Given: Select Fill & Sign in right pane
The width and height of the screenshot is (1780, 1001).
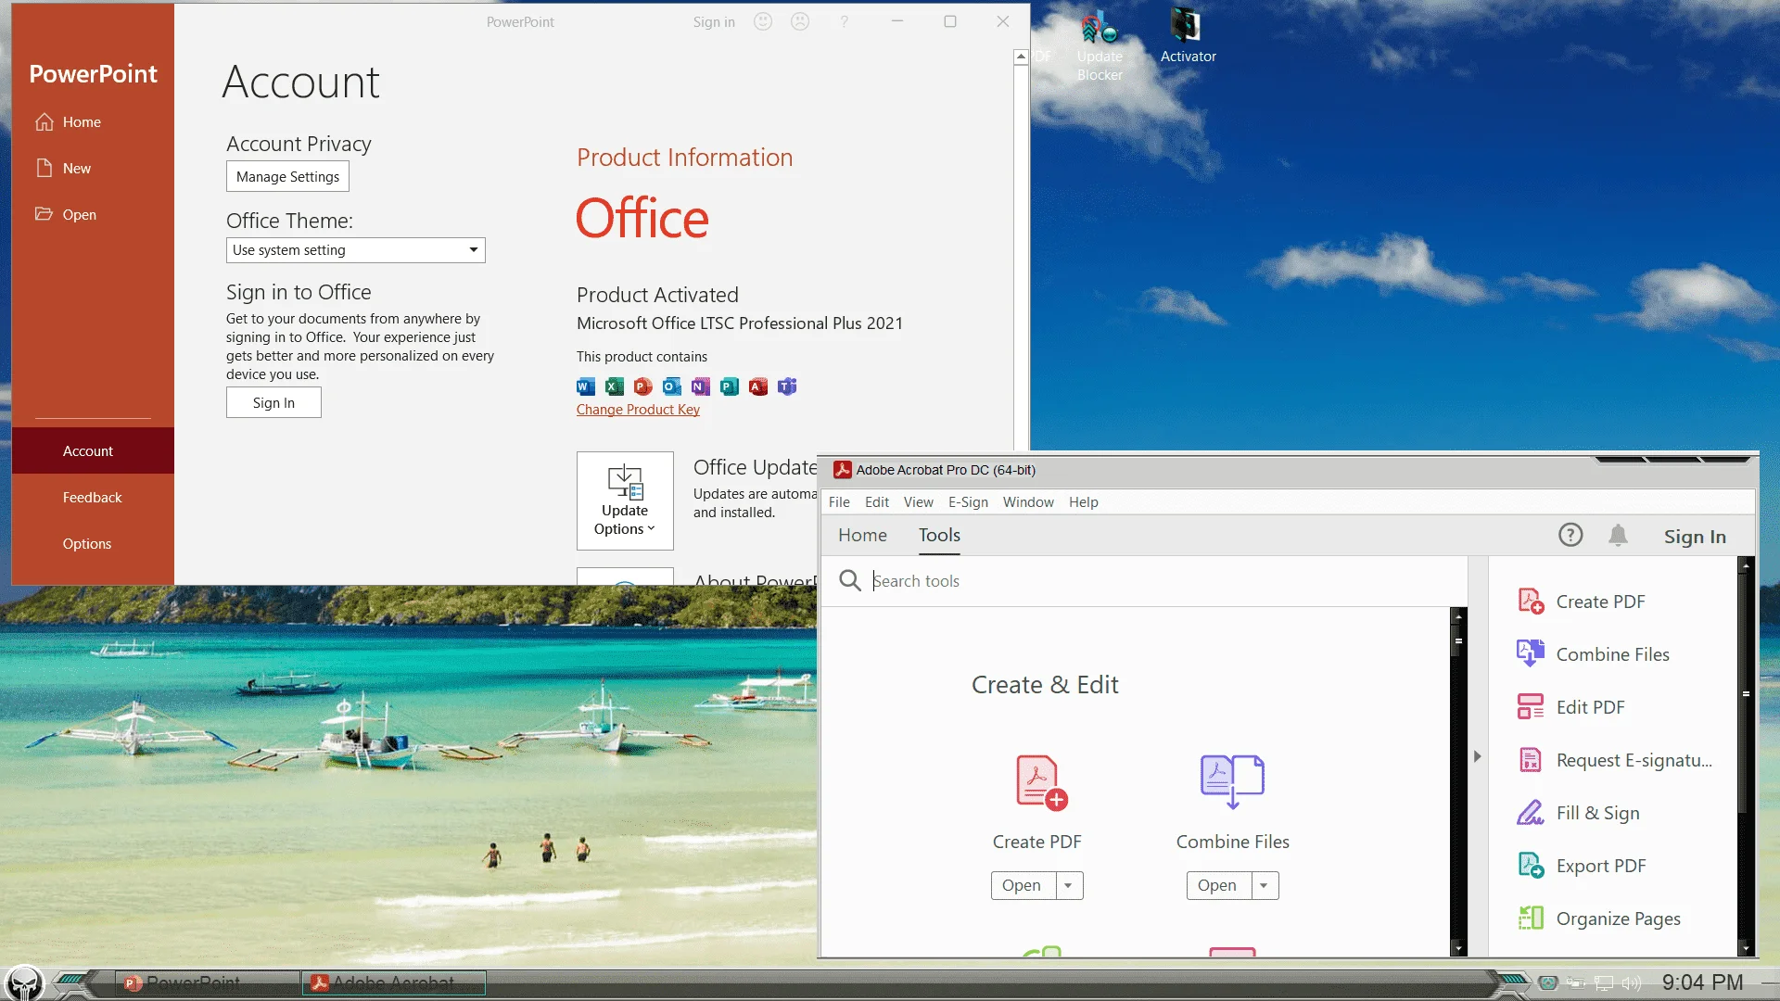Looking at the screenshot, I should click(1578, 813).
